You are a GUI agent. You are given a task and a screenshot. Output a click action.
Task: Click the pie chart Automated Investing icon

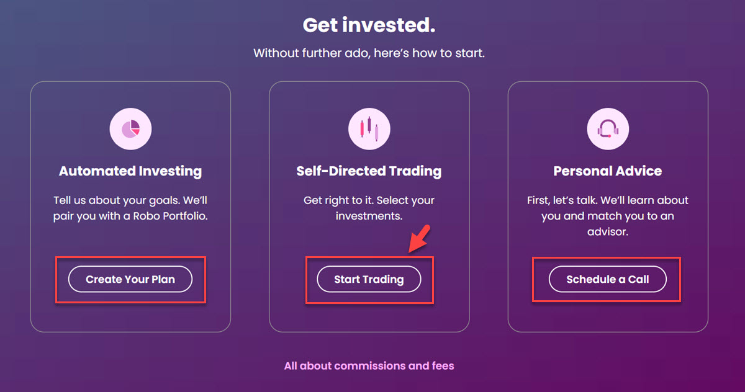130,129
